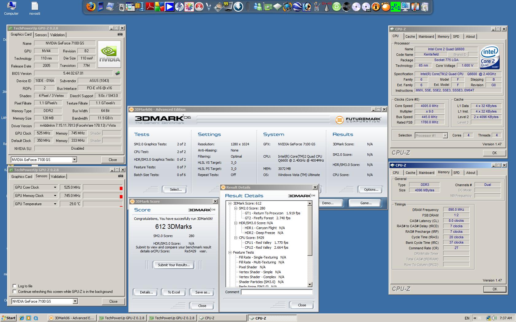Open GPU selector in Graphics Card window
The image size is (516, 322).
[74, 159]
